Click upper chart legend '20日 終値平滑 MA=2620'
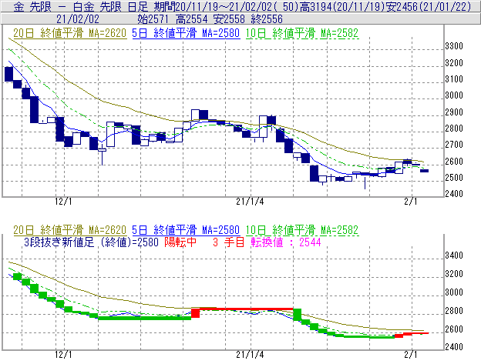 (69, 33)
